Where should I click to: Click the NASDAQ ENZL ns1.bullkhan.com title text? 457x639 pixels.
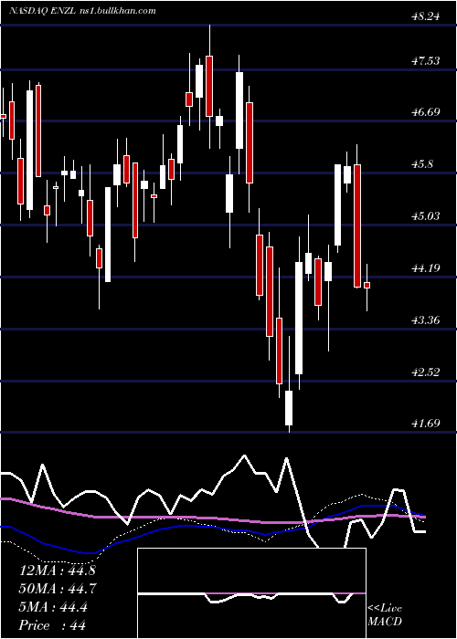point(83,11)
